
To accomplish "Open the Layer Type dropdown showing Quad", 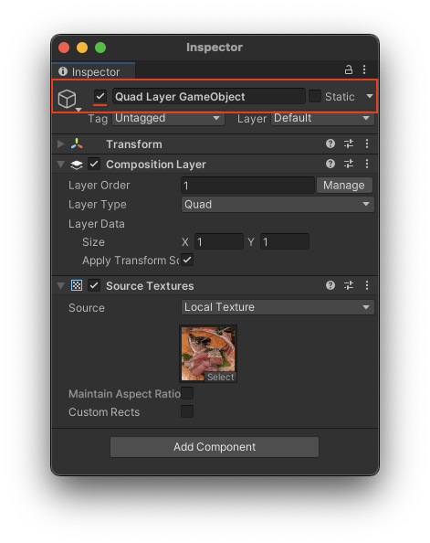I will pyautogui.click(x=278, y=205).
